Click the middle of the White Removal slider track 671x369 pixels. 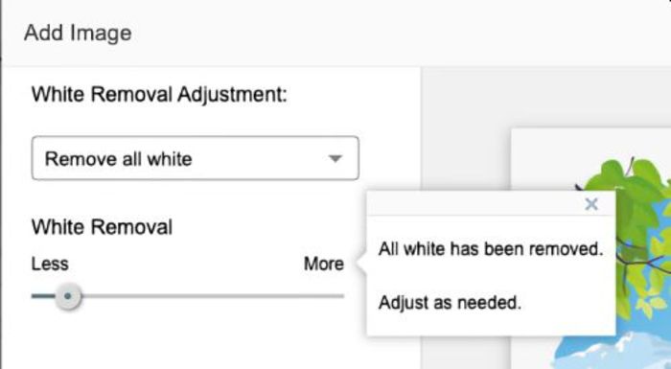188,296
